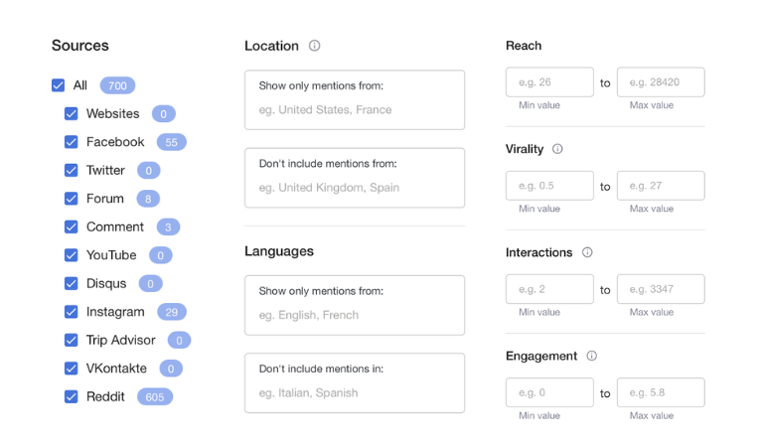Click the Reddit count badge showing 605

coord(155,396)
